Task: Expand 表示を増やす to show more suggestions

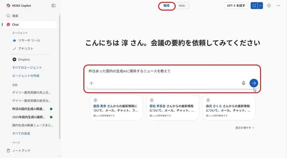Action: (x=245, y=128)
